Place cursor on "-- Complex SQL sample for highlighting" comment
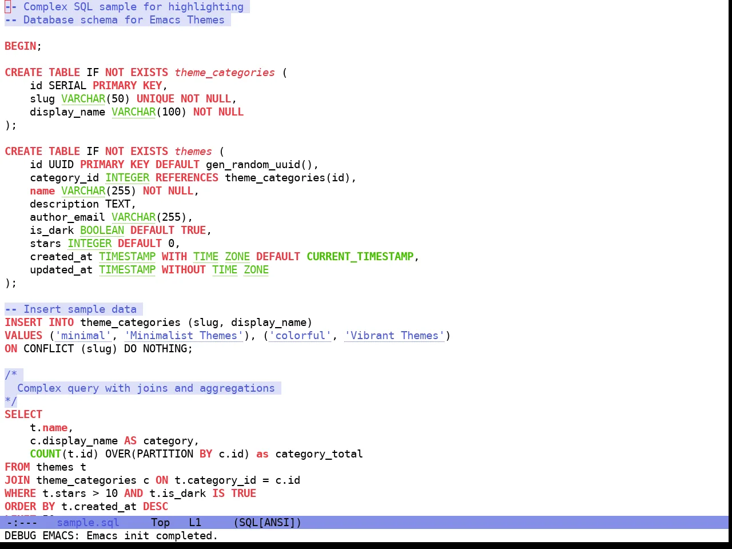 coord(124,7)
